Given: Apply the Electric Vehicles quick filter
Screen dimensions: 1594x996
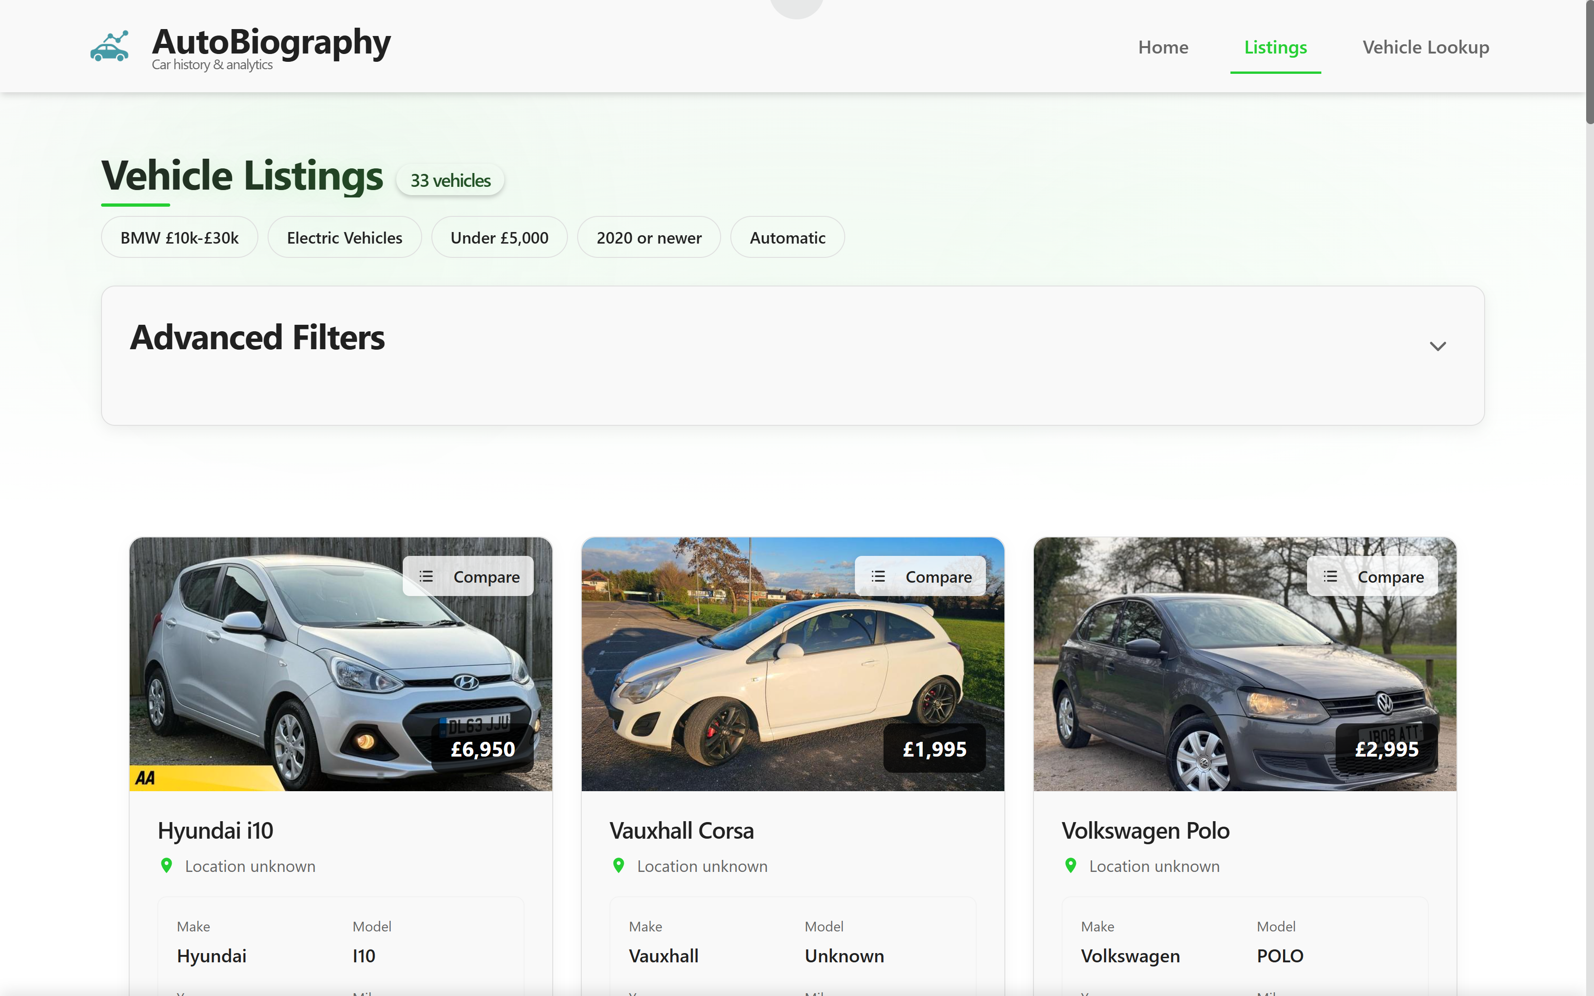Looking at the screenshot, I should click(345, 238).
